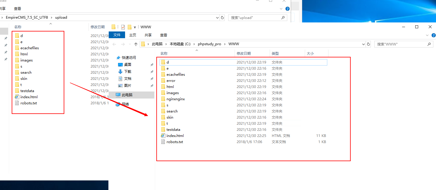Click the refresh icon next to address bar

(368, 44)
